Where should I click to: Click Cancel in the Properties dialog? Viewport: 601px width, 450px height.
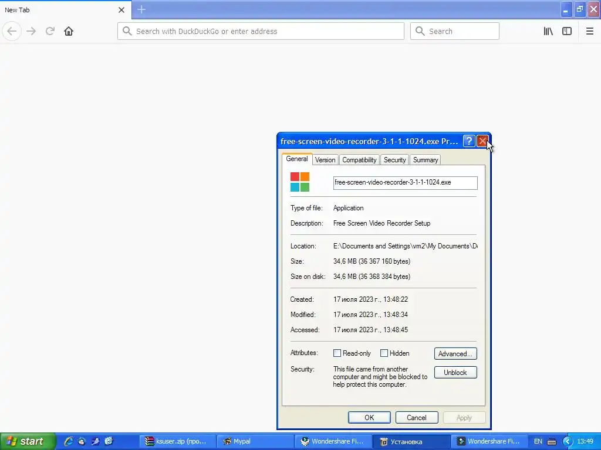[416, 417]
